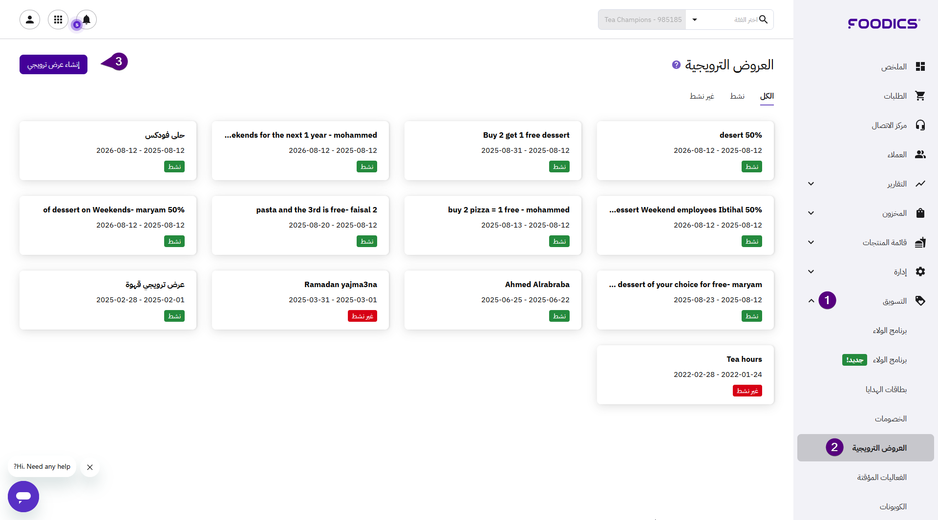Click the dashboard summary icon in sidebar

(920, 66)
